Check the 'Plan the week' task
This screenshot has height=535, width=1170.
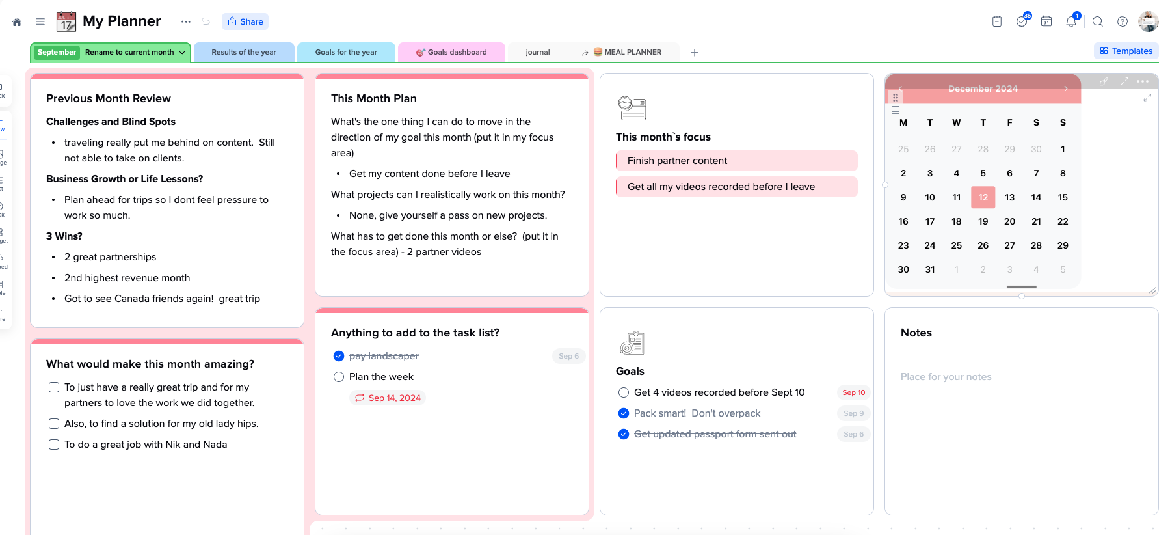click(x=339, y=377)
